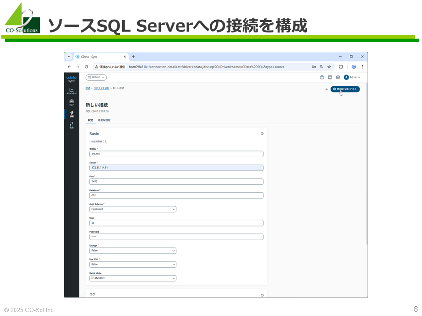Screen dimensions: 422x316
Task: Open the ジョブ (jobs) sidebar icon
Action: click(71, 102)
